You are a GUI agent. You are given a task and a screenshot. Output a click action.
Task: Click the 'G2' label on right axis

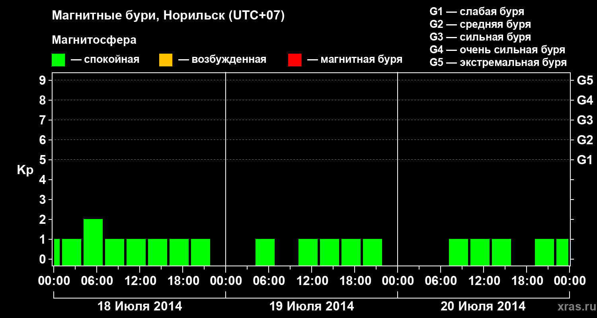point(585,140)
